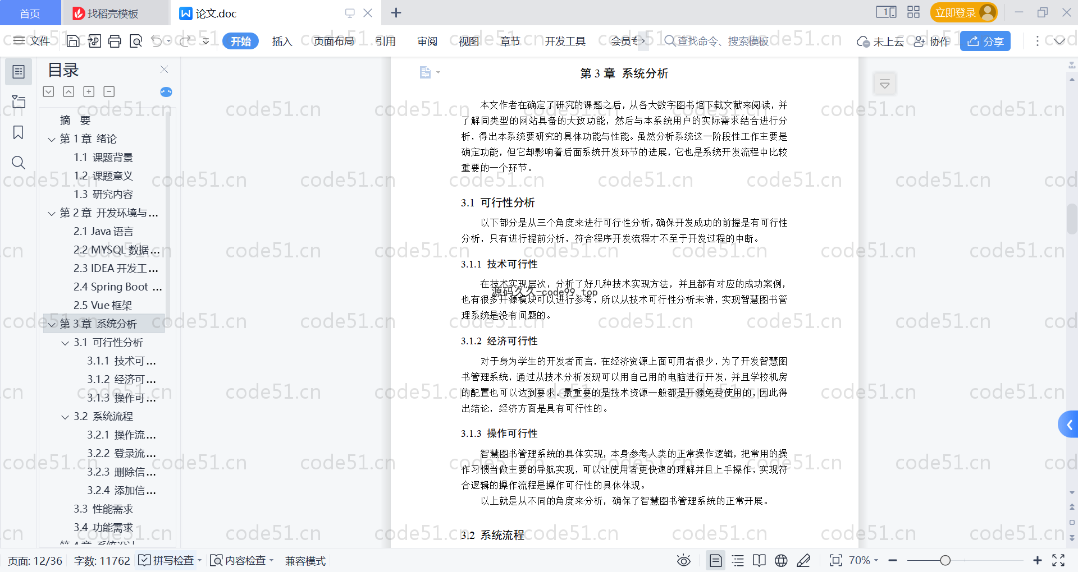Open the 文件 menu

(32, 41)
